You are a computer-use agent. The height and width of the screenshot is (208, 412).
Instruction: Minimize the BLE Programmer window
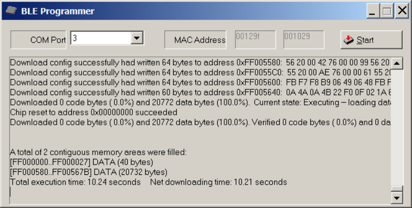(372, 11)
